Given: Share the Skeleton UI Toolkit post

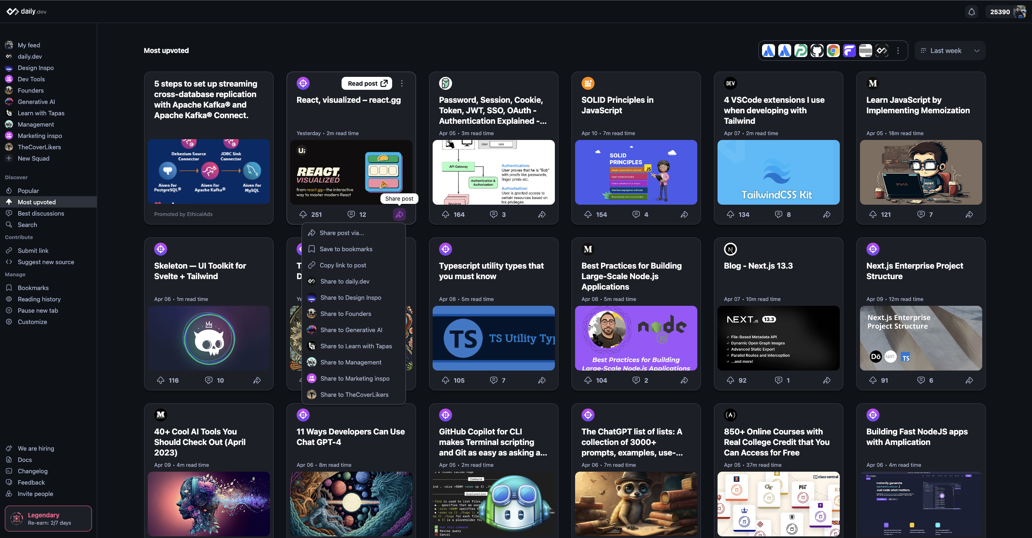Looking at the screenshot, I should point(257,380).
